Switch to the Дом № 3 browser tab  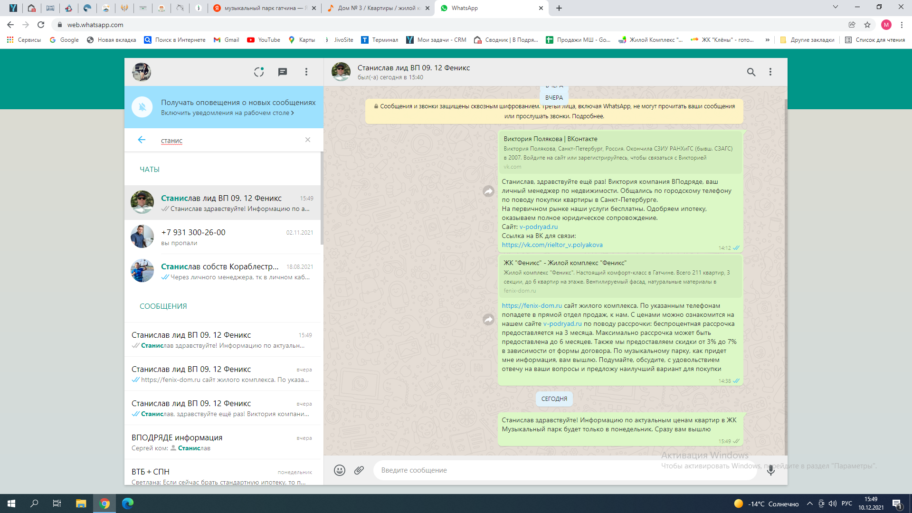point(378,8)
